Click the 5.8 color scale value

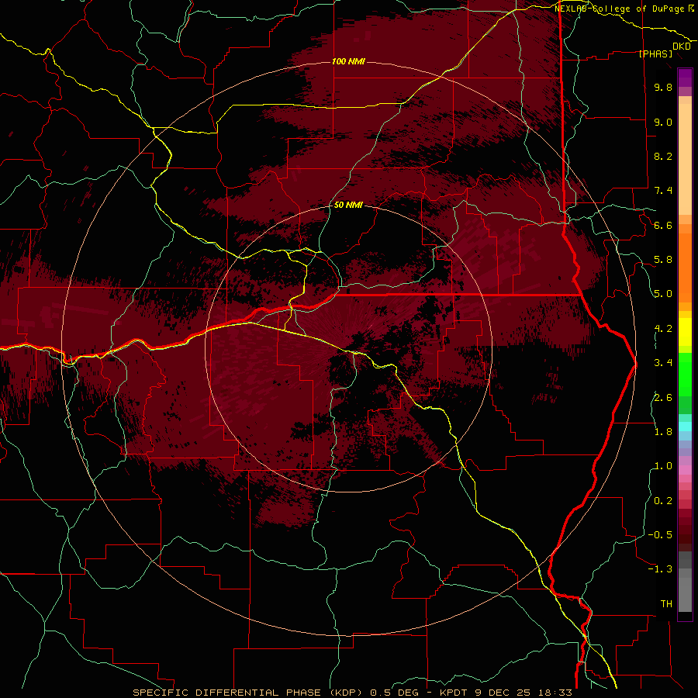pyautogui.click(x=663, y=260)
